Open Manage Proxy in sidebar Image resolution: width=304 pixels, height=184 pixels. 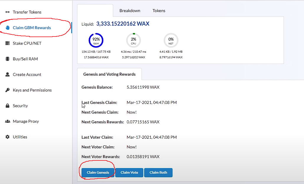[x=26, y=121]
